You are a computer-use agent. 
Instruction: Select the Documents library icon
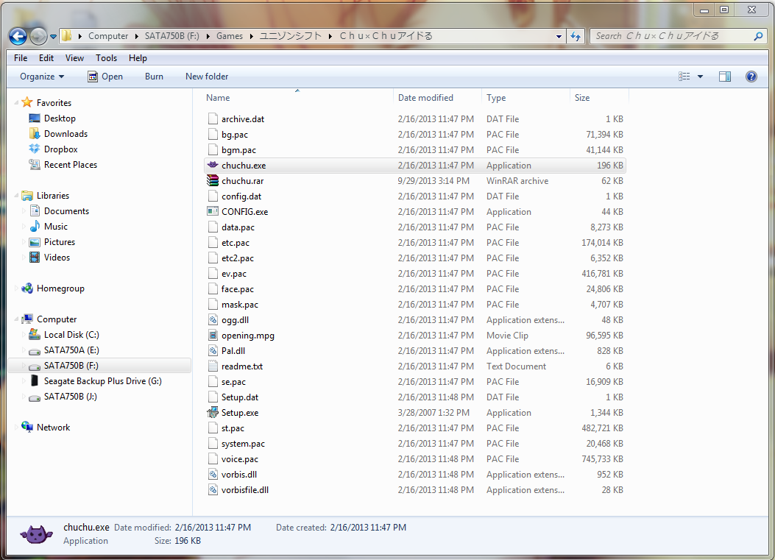click(35, 211)
